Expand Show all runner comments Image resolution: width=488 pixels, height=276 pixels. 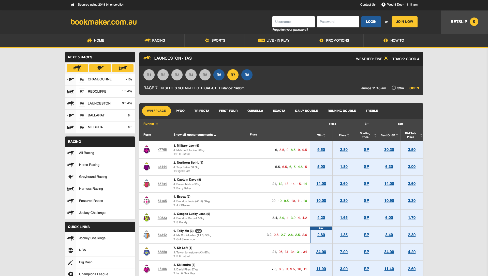tap(195, 135)
